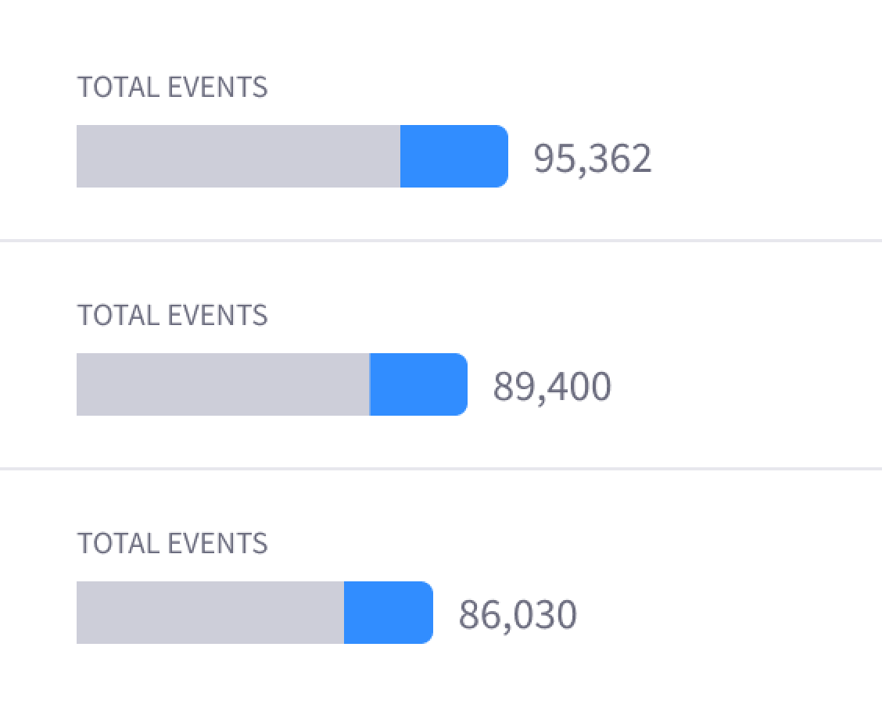Click the word EVENTS above the 86,030 bar

tap(218, 544)
